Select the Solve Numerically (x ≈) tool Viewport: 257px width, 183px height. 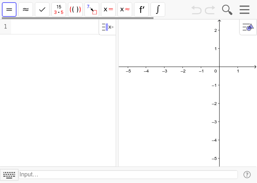(125, 10)
